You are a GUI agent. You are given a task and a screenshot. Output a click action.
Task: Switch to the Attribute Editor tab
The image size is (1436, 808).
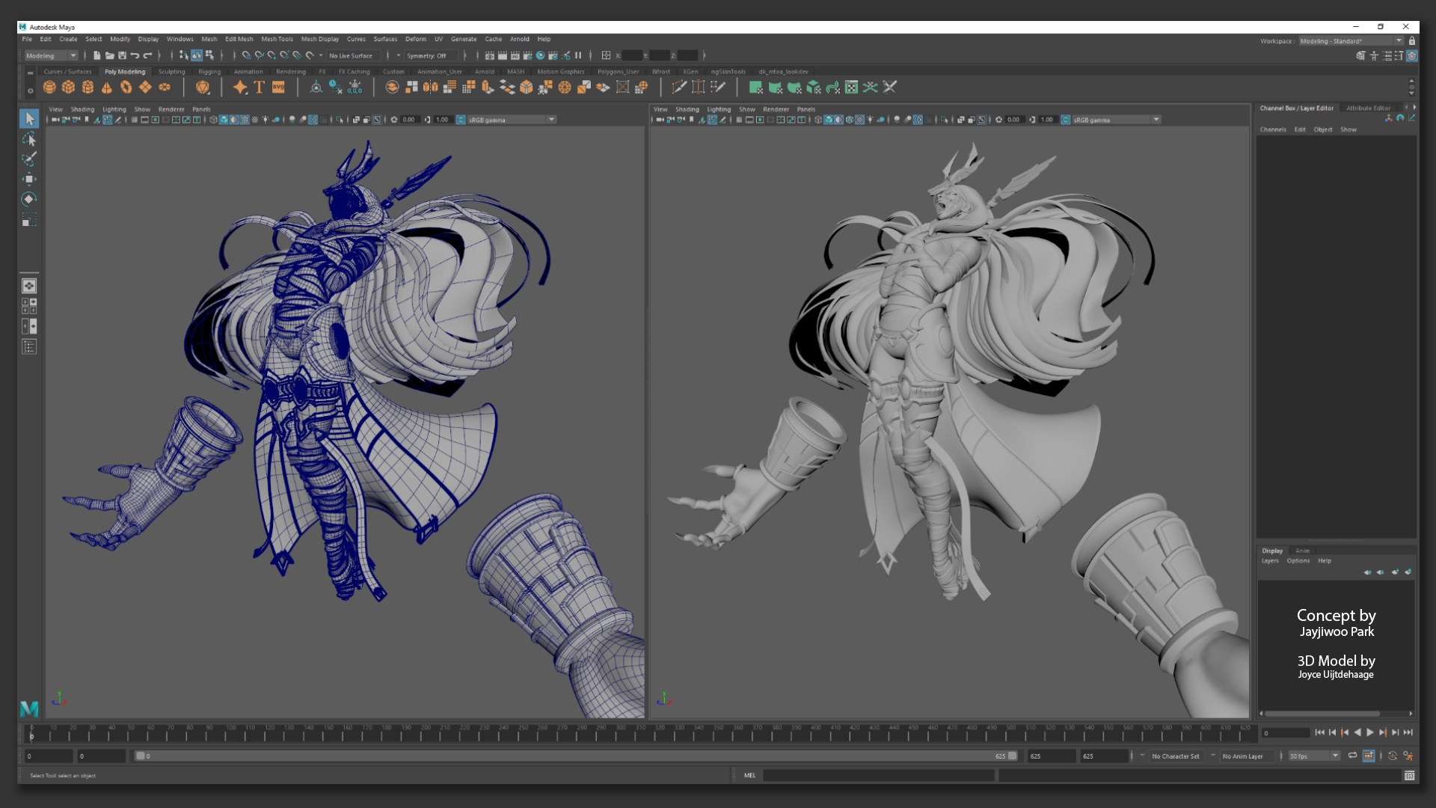tap(1368, 108)
